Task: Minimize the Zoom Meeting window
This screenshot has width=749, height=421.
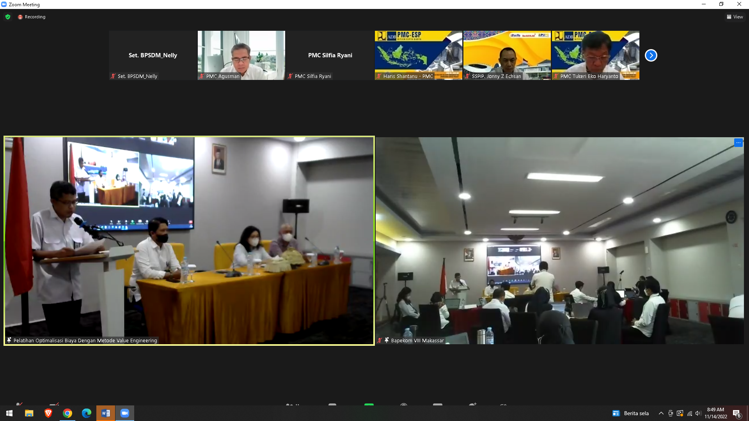Action: point(703,4)
